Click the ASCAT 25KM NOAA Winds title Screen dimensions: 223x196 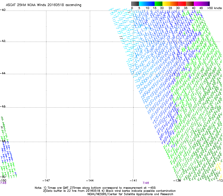coord(43,5)
